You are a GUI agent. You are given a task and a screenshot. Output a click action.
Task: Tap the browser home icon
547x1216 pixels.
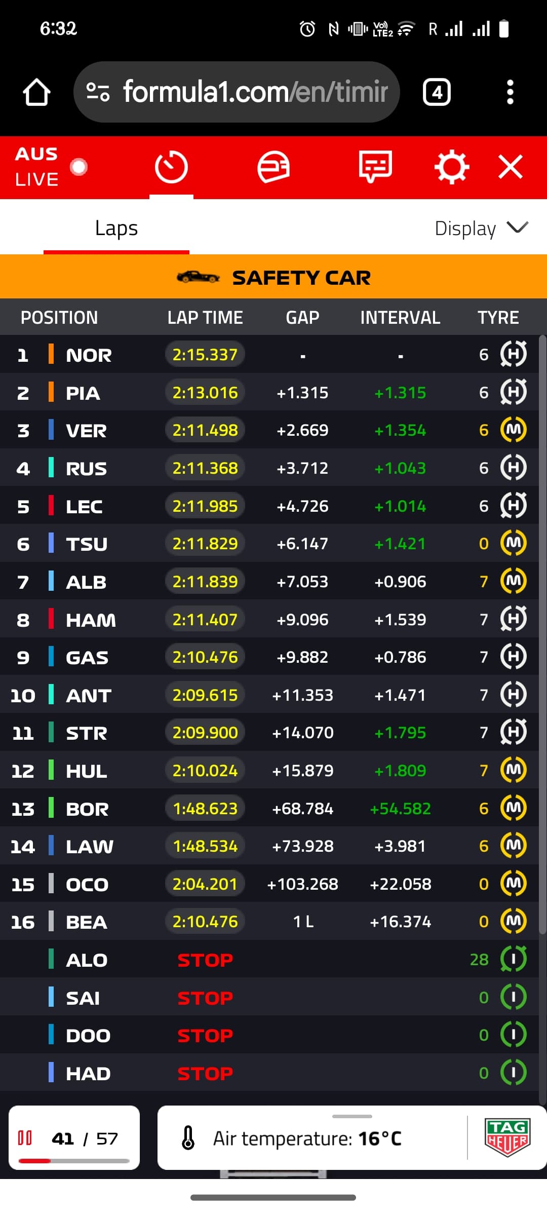click(36, 92)
